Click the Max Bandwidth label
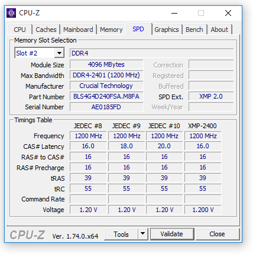253x254 pixels. tap(43, 76)
